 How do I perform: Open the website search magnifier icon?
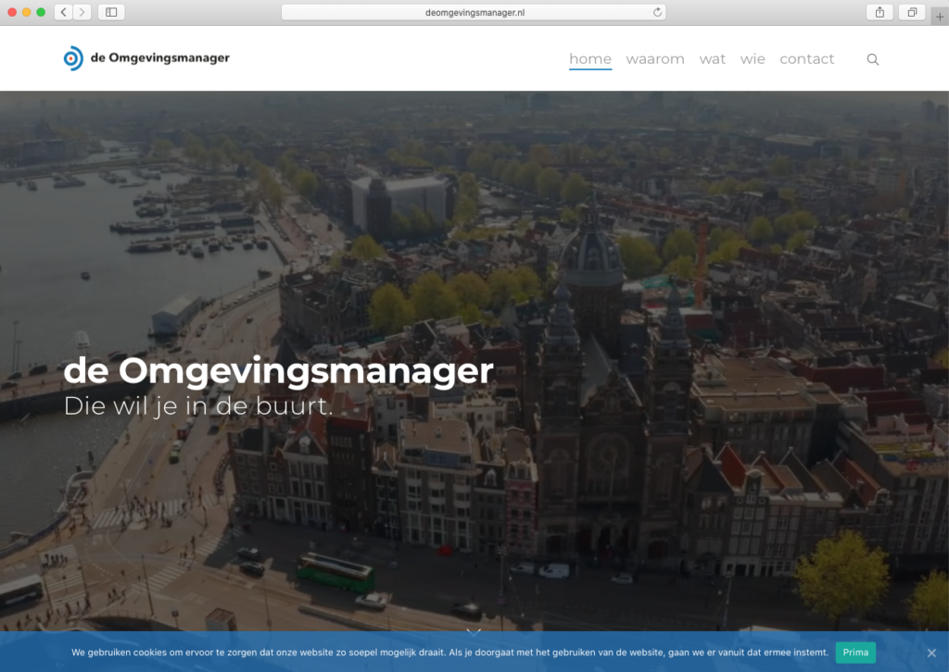click(x=873, y=59)
